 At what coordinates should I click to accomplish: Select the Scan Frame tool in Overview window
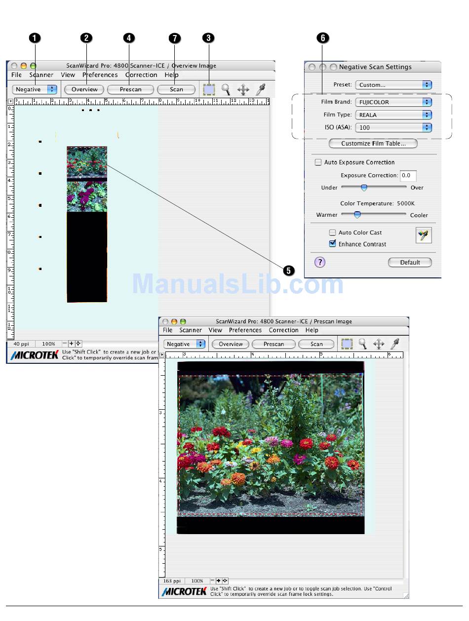(209, 89)
